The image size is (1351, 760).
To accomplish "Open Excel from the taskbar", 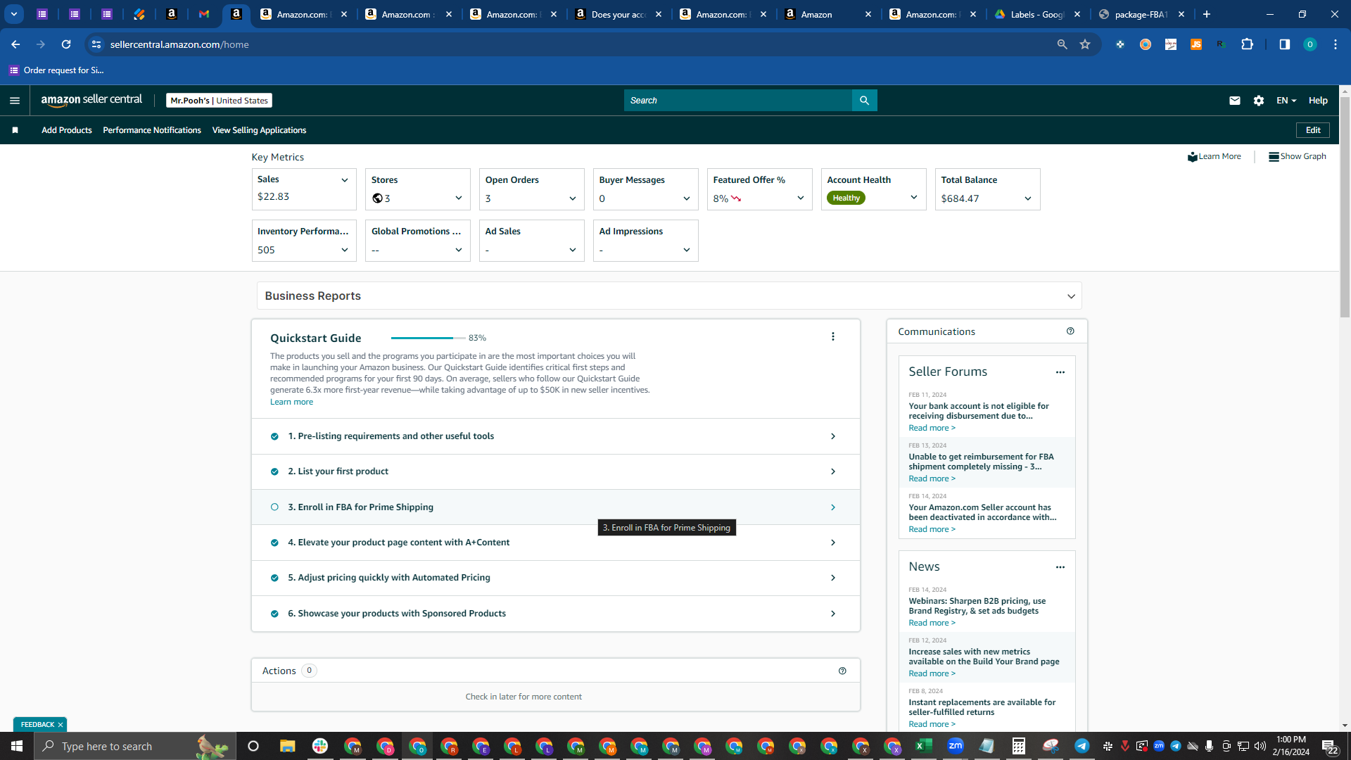I will coord(923,746).
